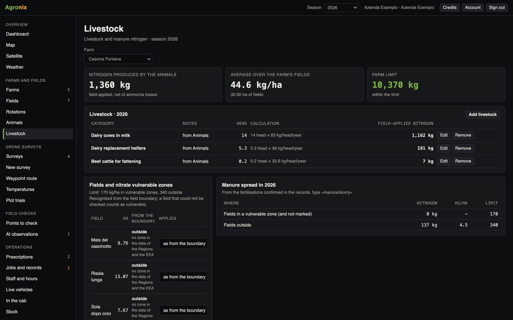513x320 pixels.
Task: Click Add livestock button
Action: pos(483,114)
